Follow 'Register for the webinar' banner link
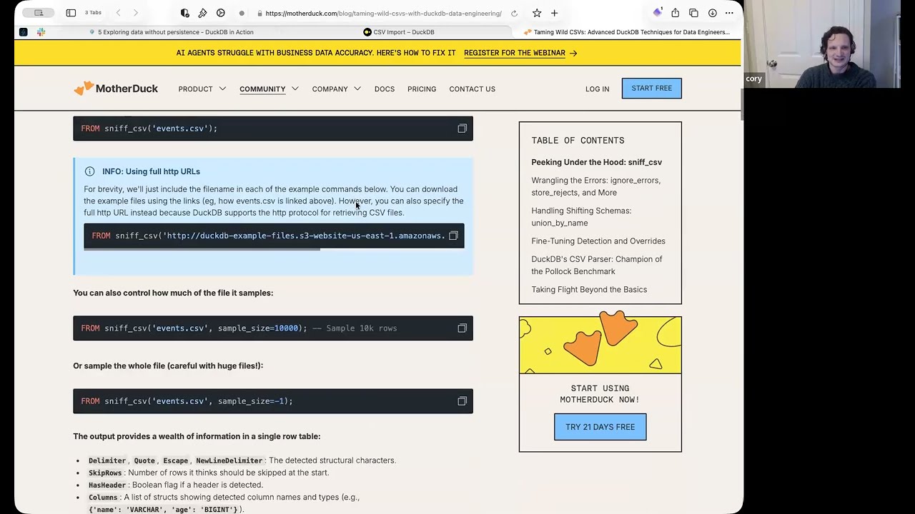 [x=520, y=53]
